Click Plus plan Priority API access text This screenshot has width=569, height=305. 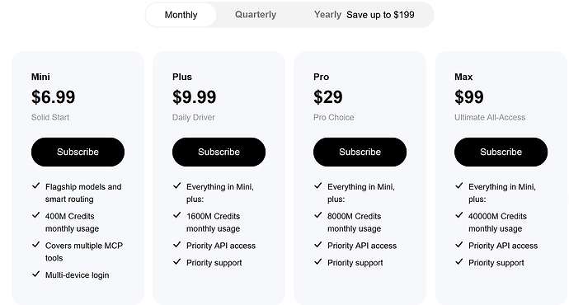coord(221,246)
